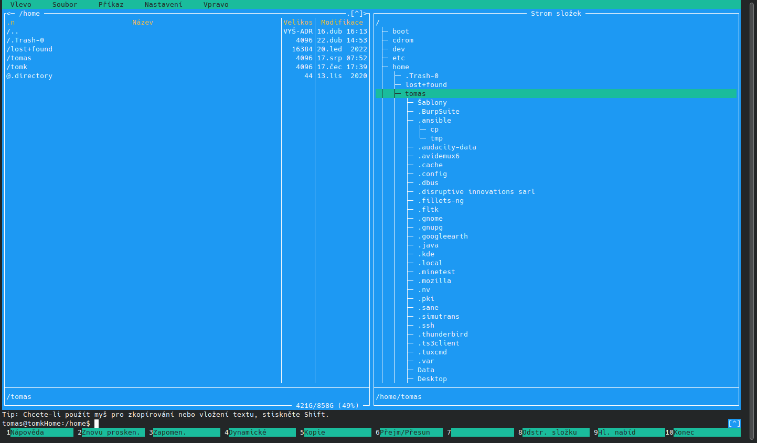757x443 pixels.
Task: Select the '/..' parent directory row
Action: [187, 31]
